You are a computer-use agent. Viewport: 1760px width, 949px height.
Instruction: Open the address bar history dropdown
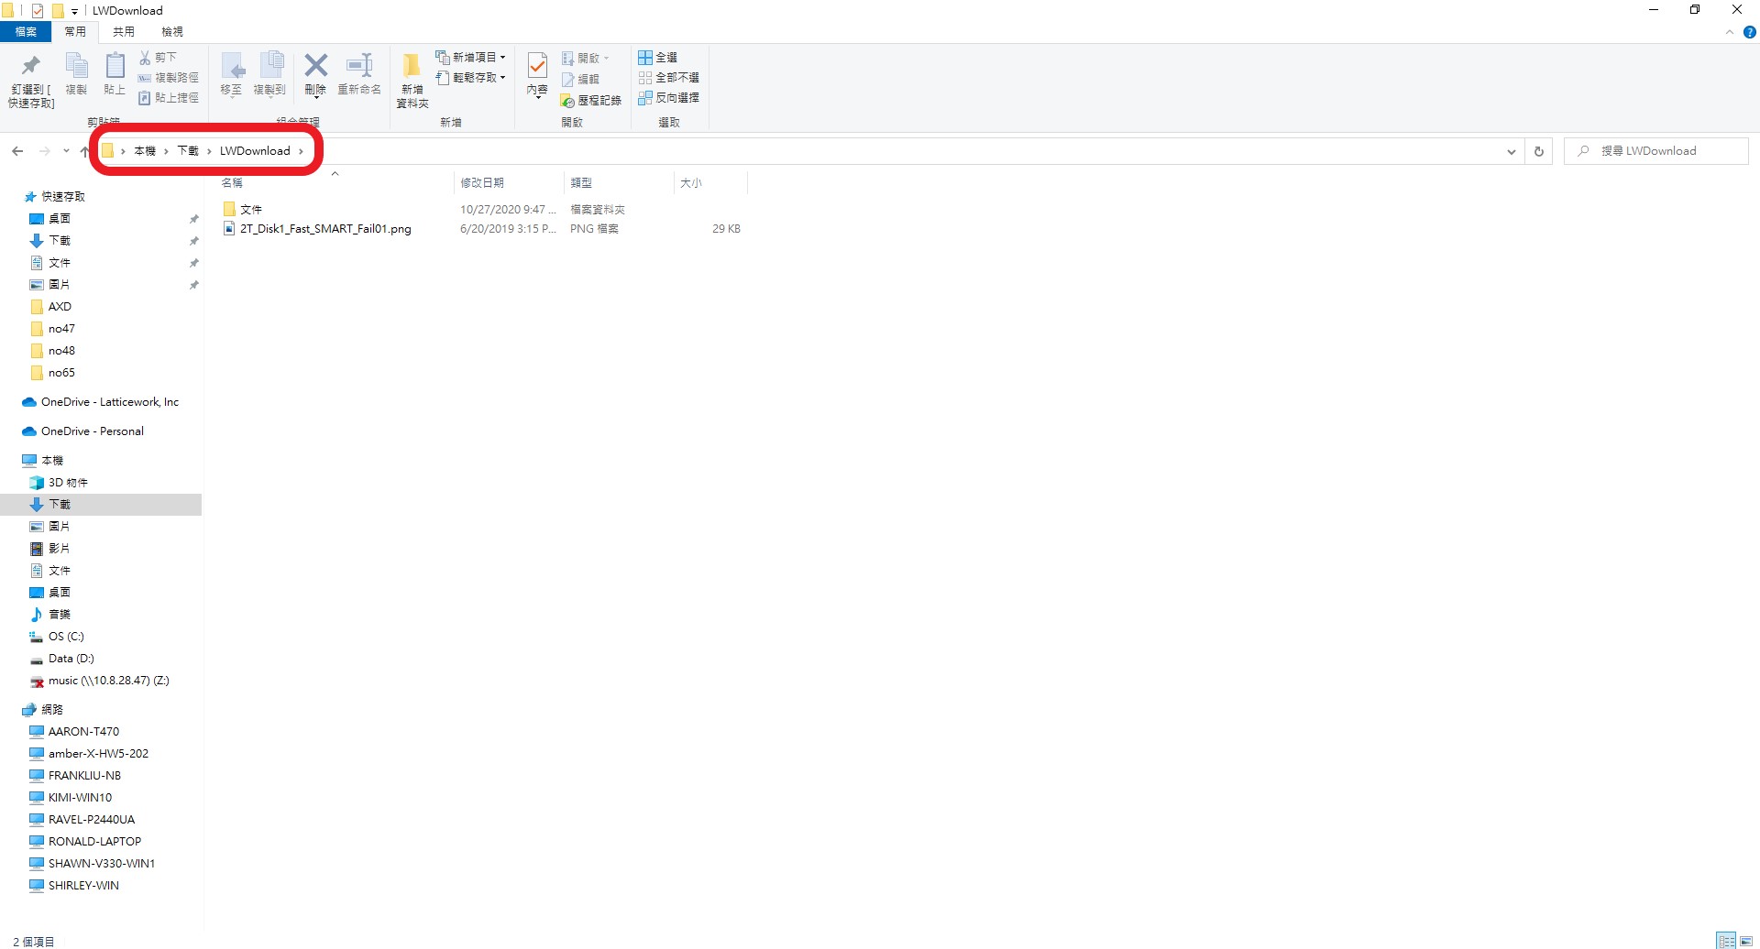1511,151
